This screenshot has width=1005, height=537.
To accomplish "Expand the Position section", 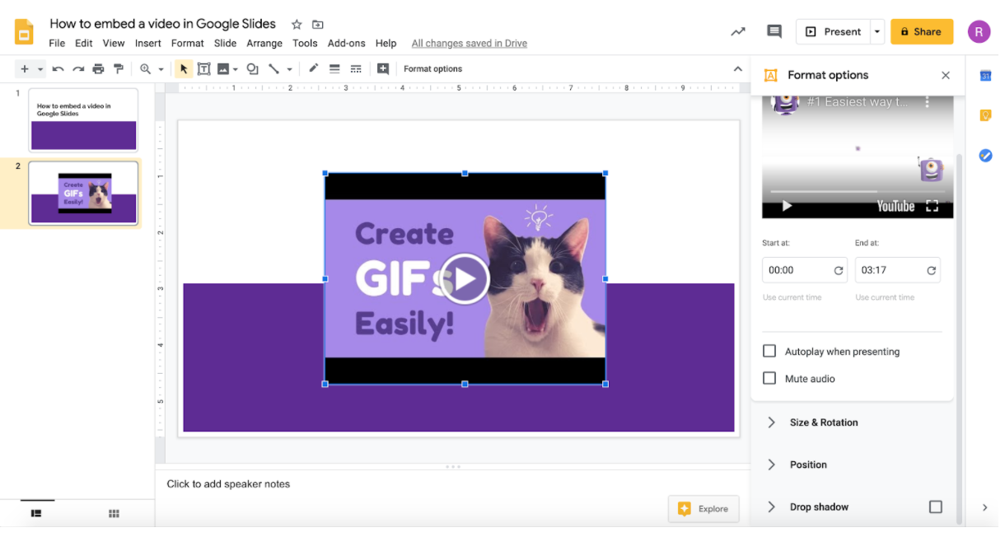I will pos(807,465).
